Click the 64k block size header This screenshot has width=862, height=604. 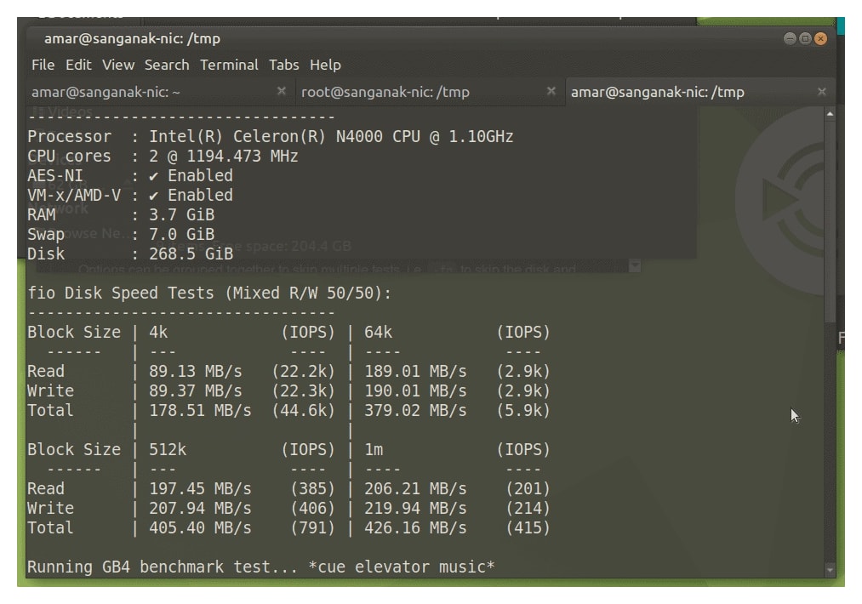pos(378,332)
